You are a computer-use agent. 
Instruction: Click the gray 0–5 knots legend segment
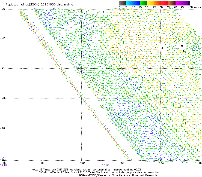click(x=122, y=3)
